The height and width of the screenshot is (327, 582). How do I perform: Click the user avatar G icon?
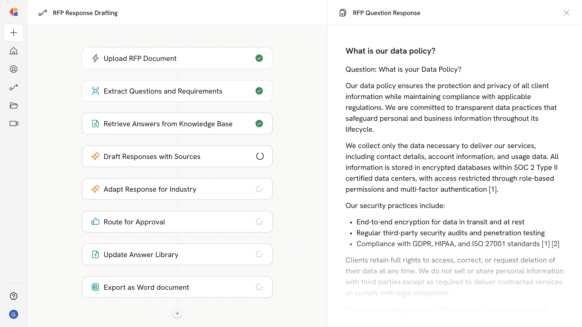click(x=14, y=314)
